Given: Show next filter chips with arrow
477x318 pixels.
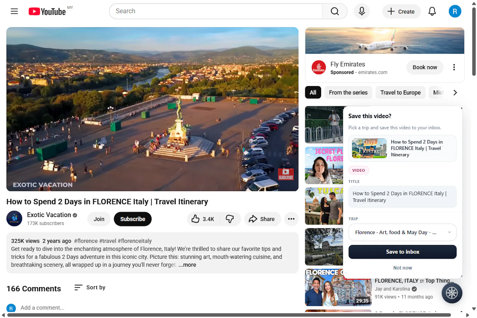Looking at the screenshot, I should point(455,93).
